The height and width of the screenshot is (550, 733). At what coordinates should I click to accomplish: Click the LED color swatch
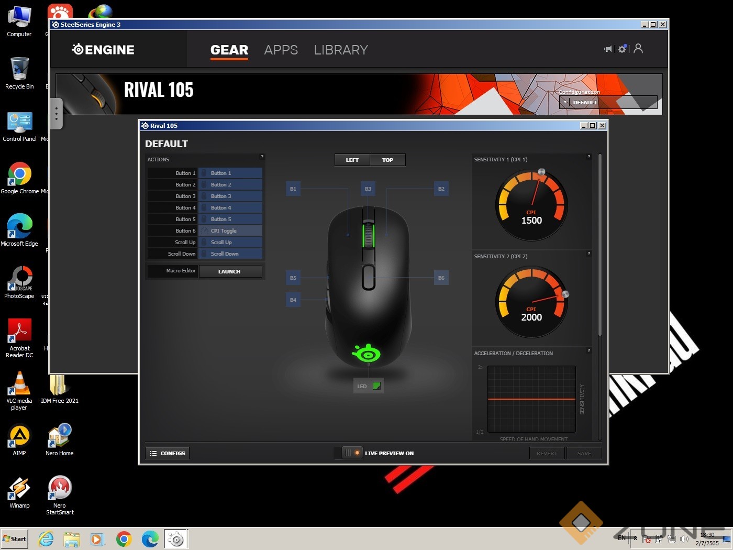[x=376, y=386]
